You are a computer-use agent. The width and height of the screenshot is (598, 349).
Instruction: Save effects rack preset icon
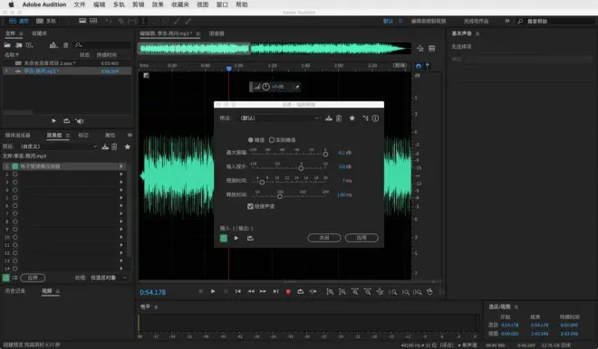coord(105,146)
